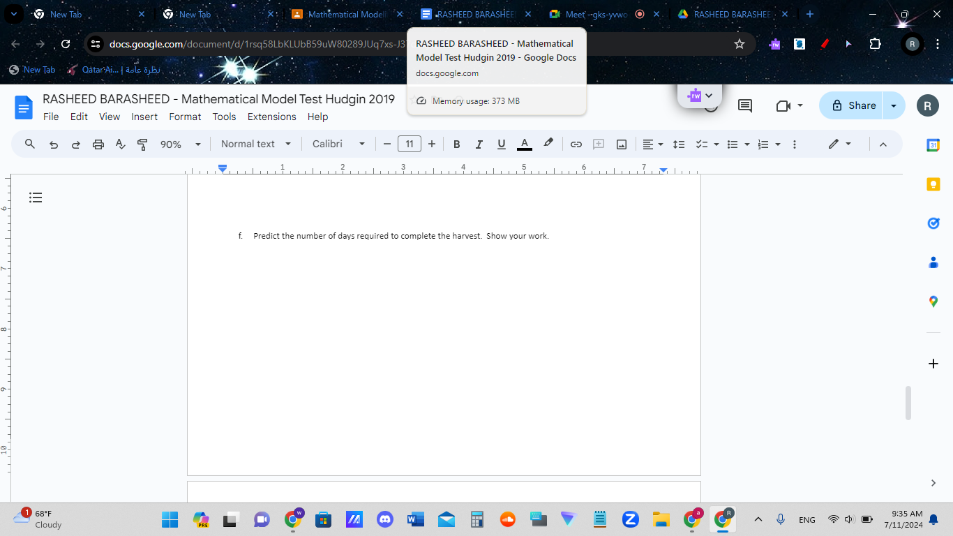This screenshot has height=536, width=953.
Task: Toggle bold formatting
Action: [457, 144]
